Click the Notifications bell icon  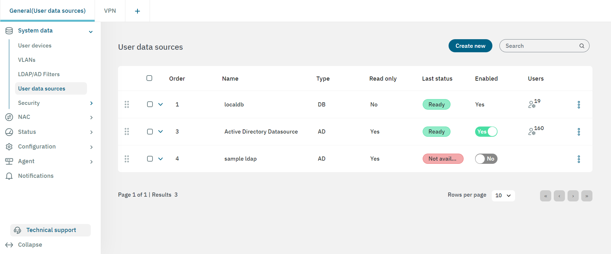click(x=9, y=176)
